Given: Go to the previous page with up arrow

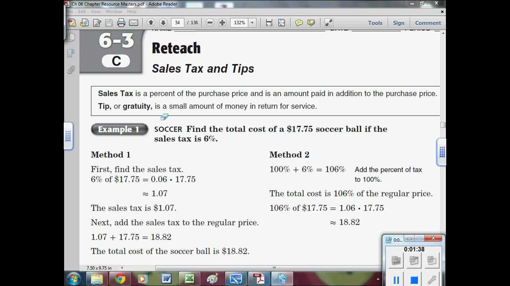Looking at the screenshot, I should [151, 23].
